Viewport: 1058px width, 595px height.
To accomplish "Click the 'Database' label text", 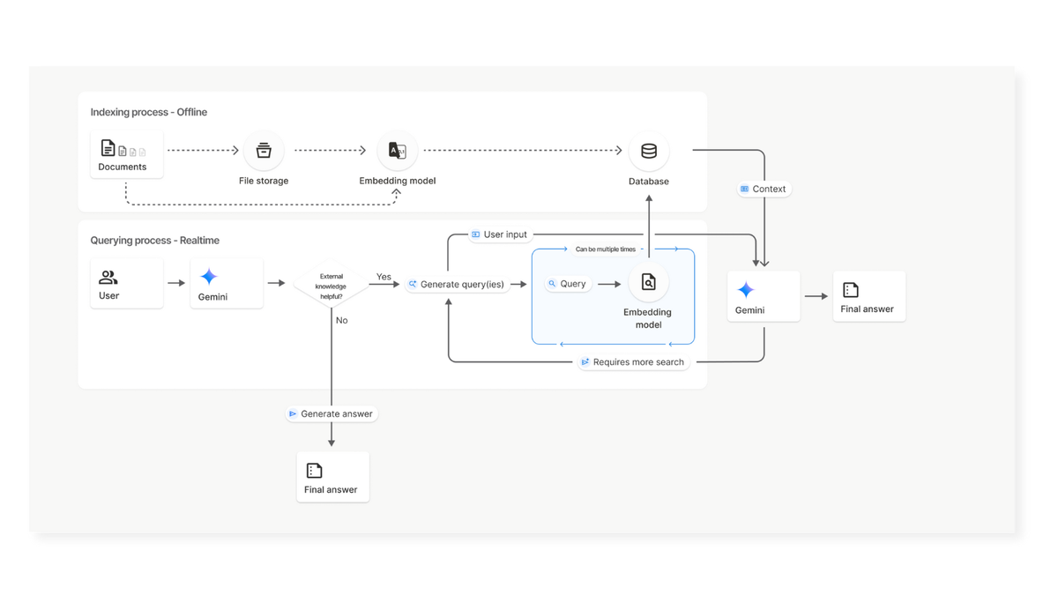I will tap(649, 182).
